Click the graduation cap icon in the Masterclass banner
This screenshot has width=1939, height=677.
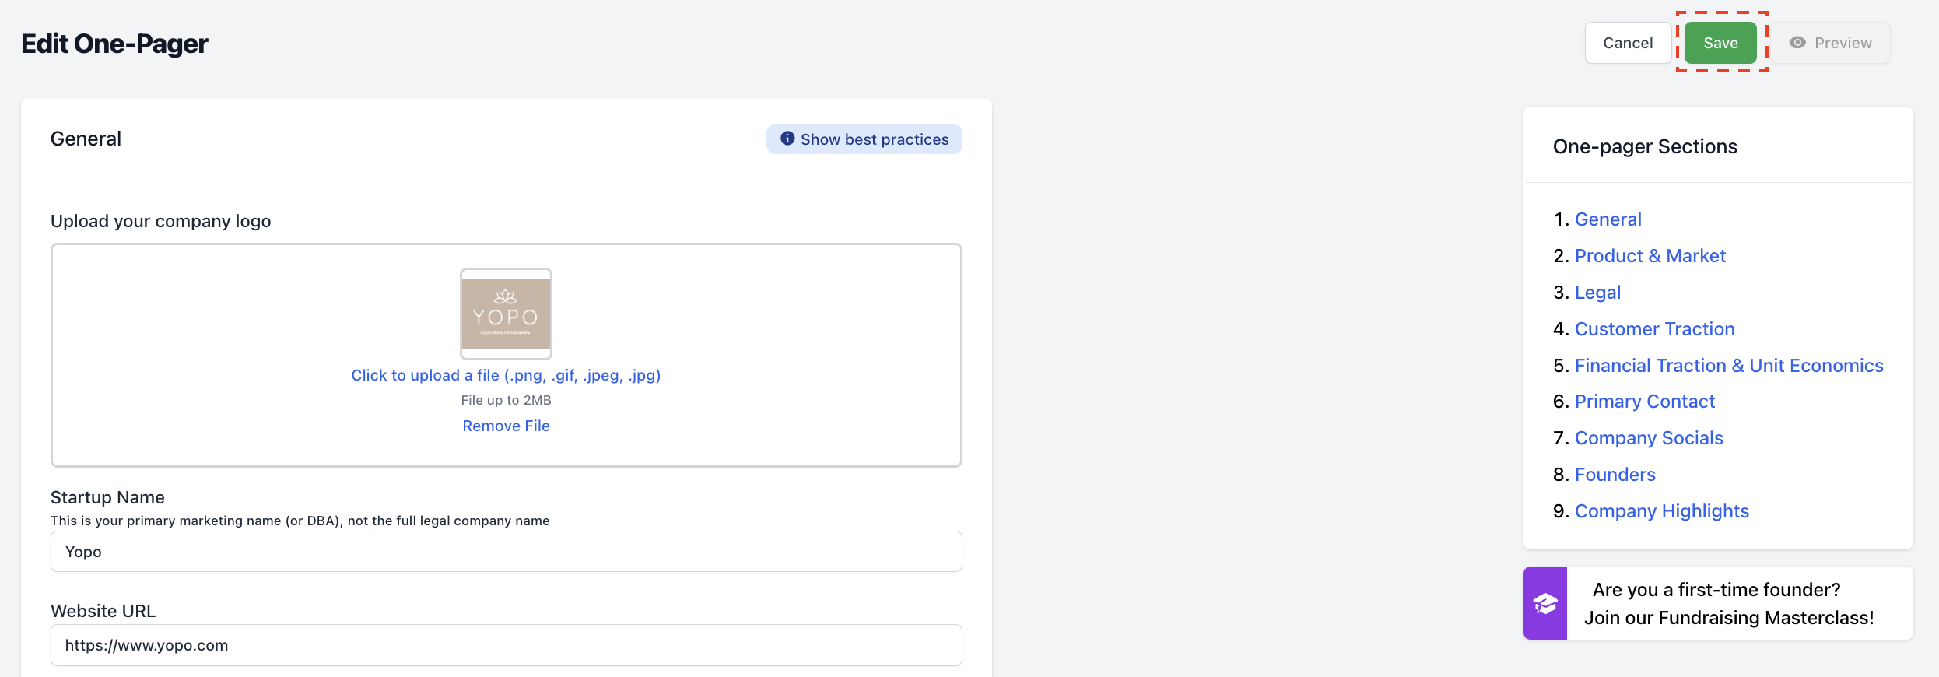tap(1545, 603)
